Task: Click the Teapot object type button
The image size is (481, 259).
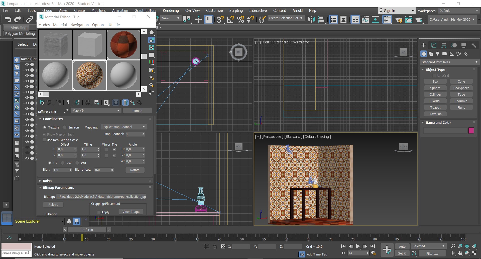Action: (435, 107)
